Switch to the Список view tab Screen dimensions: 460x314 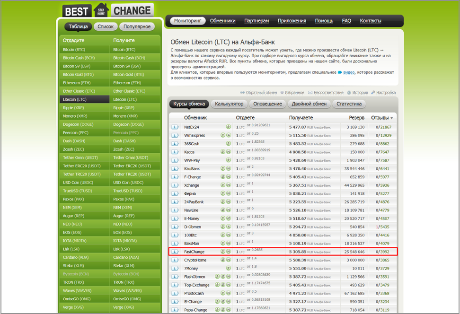coord(106,26)
